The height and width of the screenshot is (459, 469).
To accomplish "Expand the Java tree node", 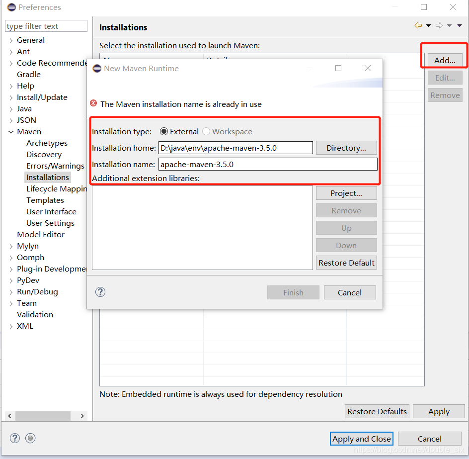I will click(x=11, y=109).
